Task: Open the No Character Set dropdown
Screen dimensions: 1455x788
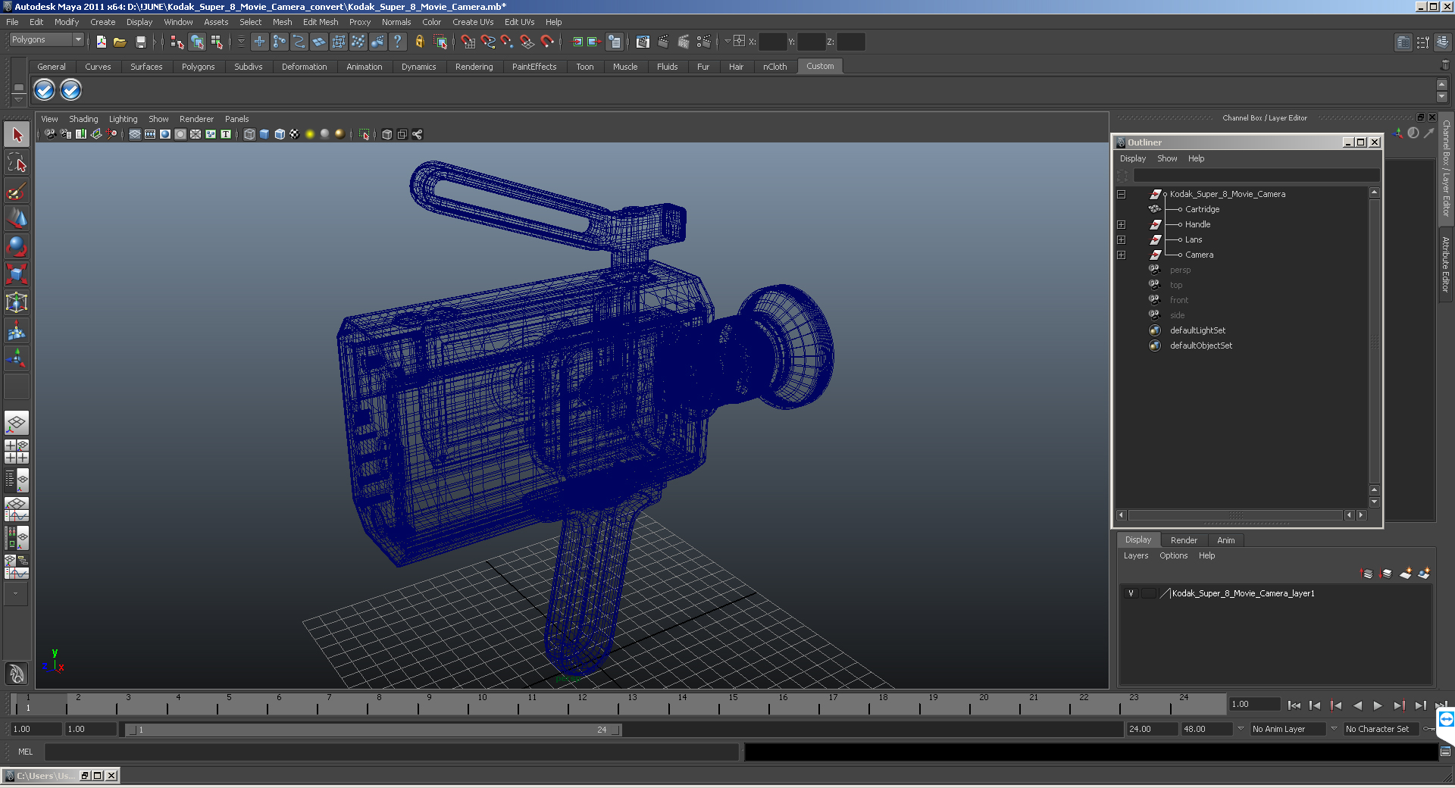Action: 1381,729
